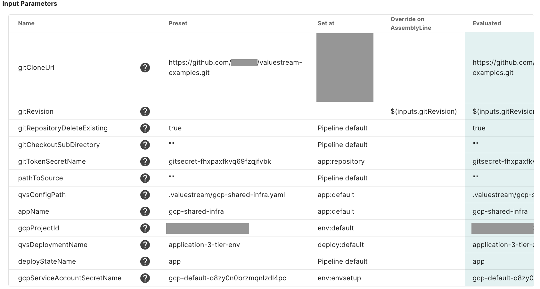Click the Evaluated column header
The width and height of the screenshot is (540, 289).
click(x=487, y=23)
